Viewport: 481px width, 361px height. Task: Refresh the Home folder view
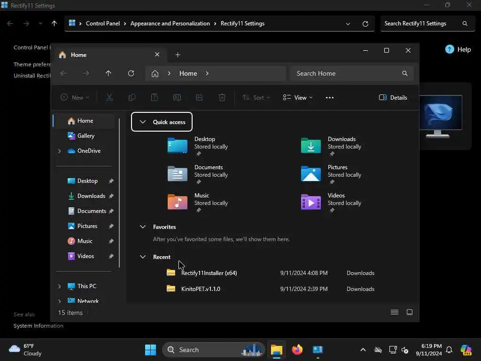pyautogui.click(x=131, y=73)
